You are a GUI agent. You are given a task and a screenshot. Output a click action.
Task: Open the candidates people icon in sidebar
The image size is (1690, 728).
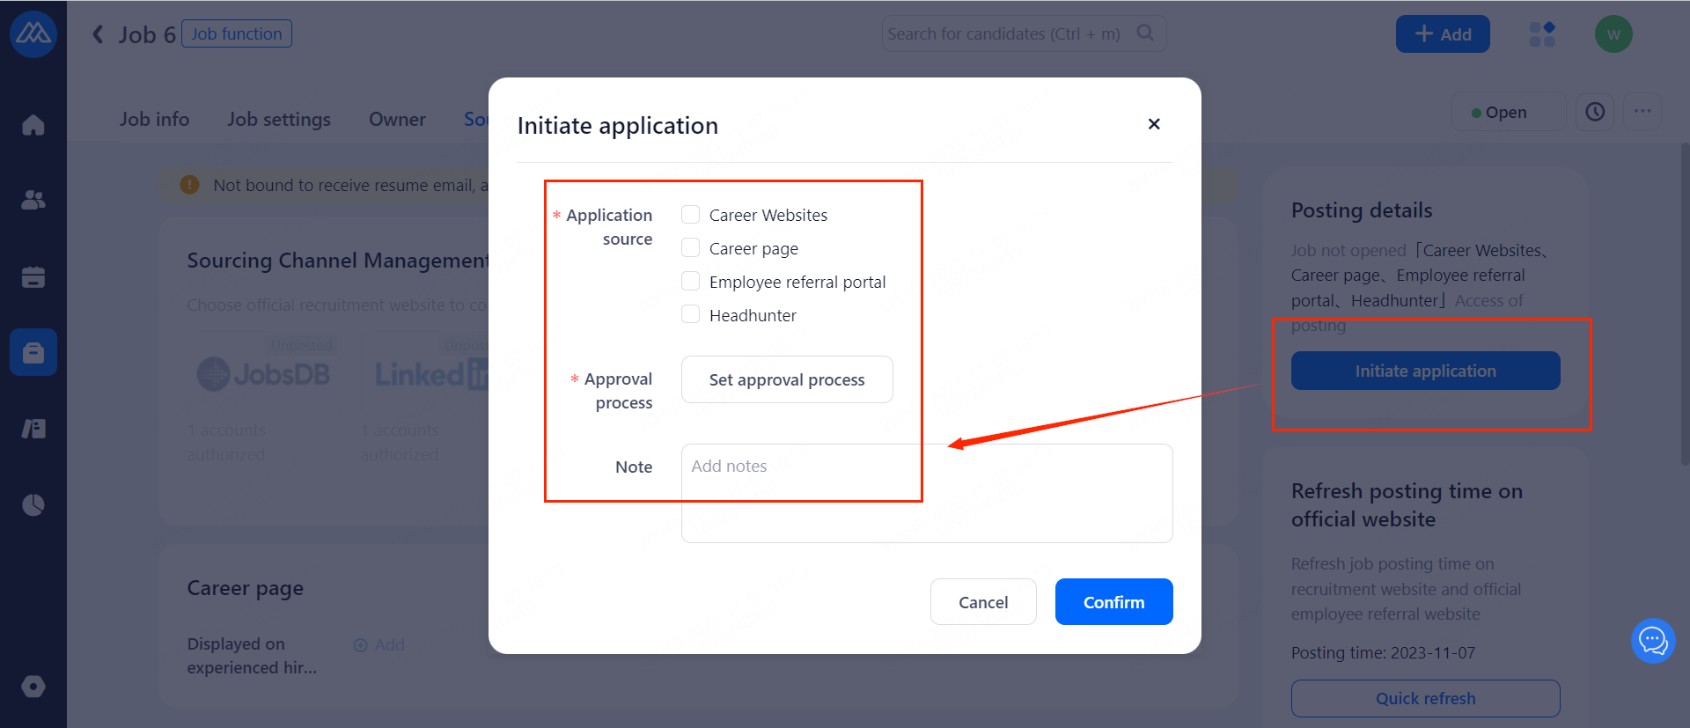pyautogui.click(x=33, y=201)
